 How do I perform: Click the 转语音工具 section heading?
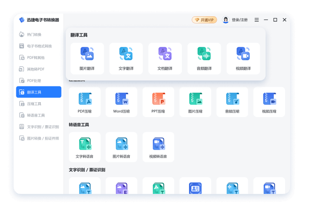coord(79,125)
